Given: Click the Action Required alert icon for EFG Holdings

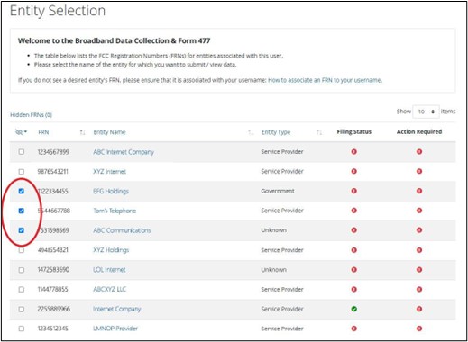Looking at the screenshot, I should point(419,191).
